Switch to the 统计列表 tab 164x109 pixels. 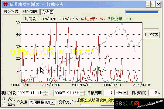coord(30,12)
